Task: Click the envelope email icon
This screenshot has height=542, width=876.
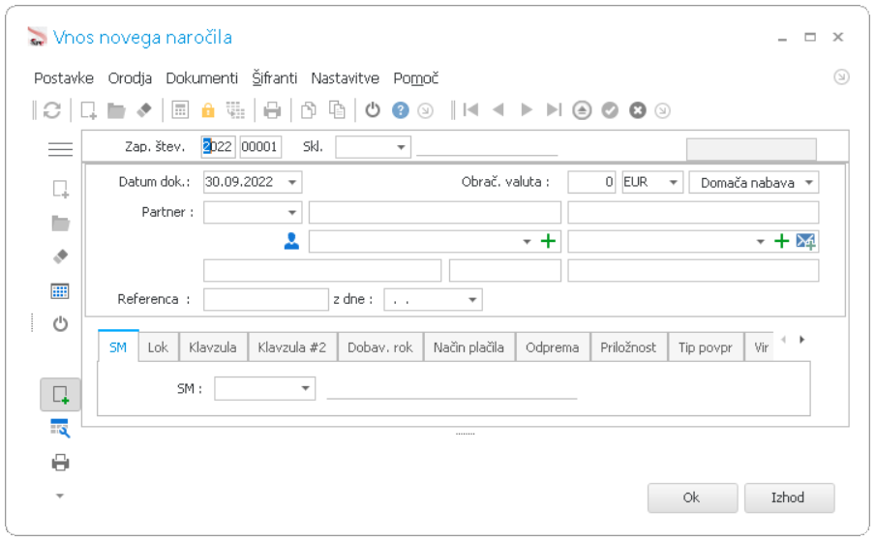Action: (x=805, y=241)
